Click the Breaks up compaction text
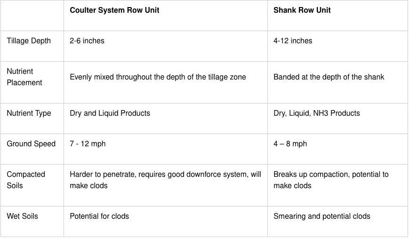 (x=331, y=180)
